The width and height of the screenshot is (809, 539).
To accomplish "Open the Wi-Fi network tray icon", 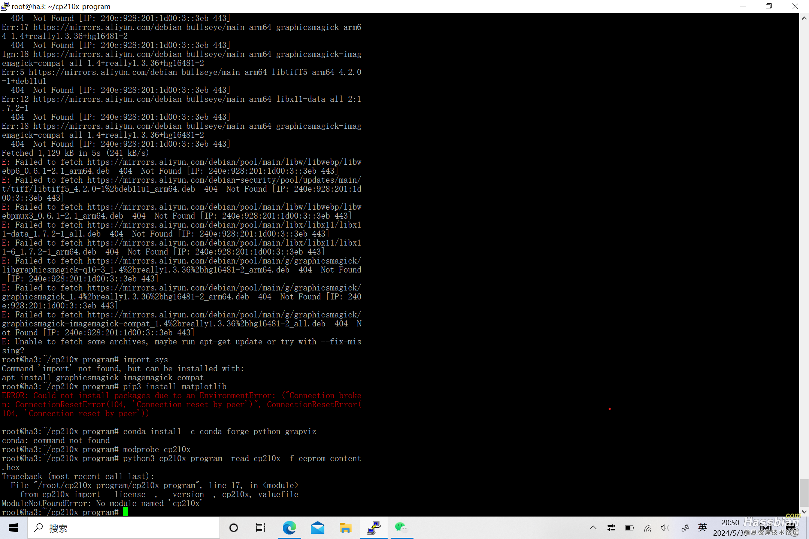I will pos(648,528).
